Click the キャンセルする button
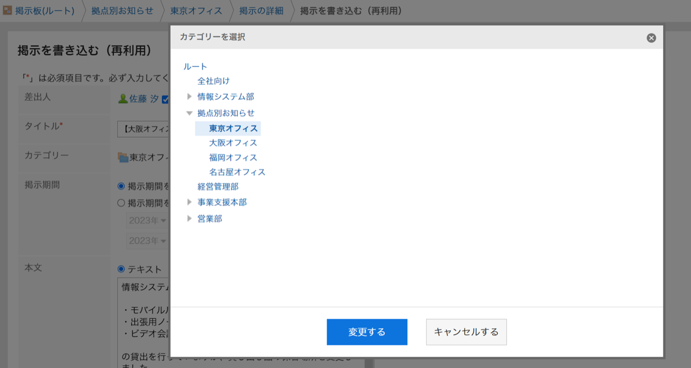Image resolution: width=691 pixels, height=368 pixels. [466, 332]
